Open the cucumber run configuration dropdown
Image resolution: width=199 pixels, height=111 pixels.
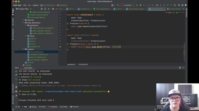pos(127,5)
